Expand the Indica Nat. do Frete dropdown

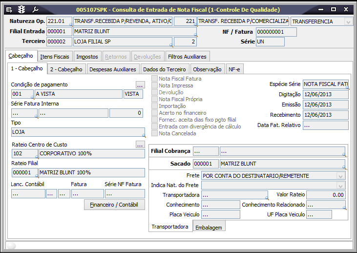click(x=340, y=186)
